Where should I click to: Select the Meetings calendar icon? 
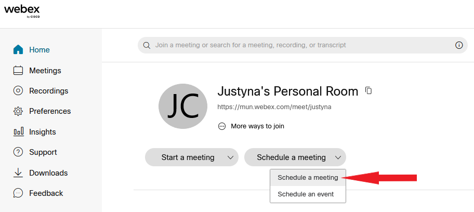point(18,71)
